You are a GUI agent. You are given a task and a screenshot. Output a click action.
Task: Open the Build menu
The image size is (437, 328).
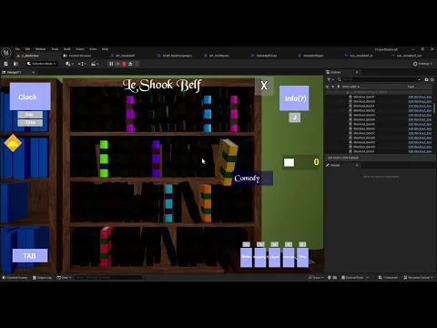[67, 49]
